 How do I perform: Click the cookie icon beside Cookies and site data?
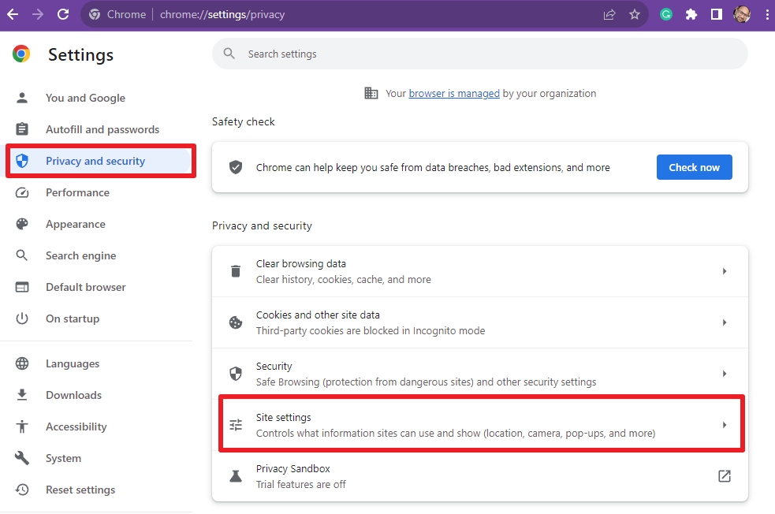point(236,322)
